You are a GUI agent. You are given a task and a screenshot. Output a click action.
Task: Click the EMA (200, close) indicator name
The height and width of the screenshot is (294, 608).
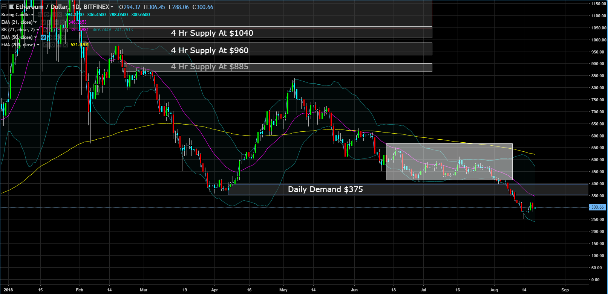click(x=18, y=45)
